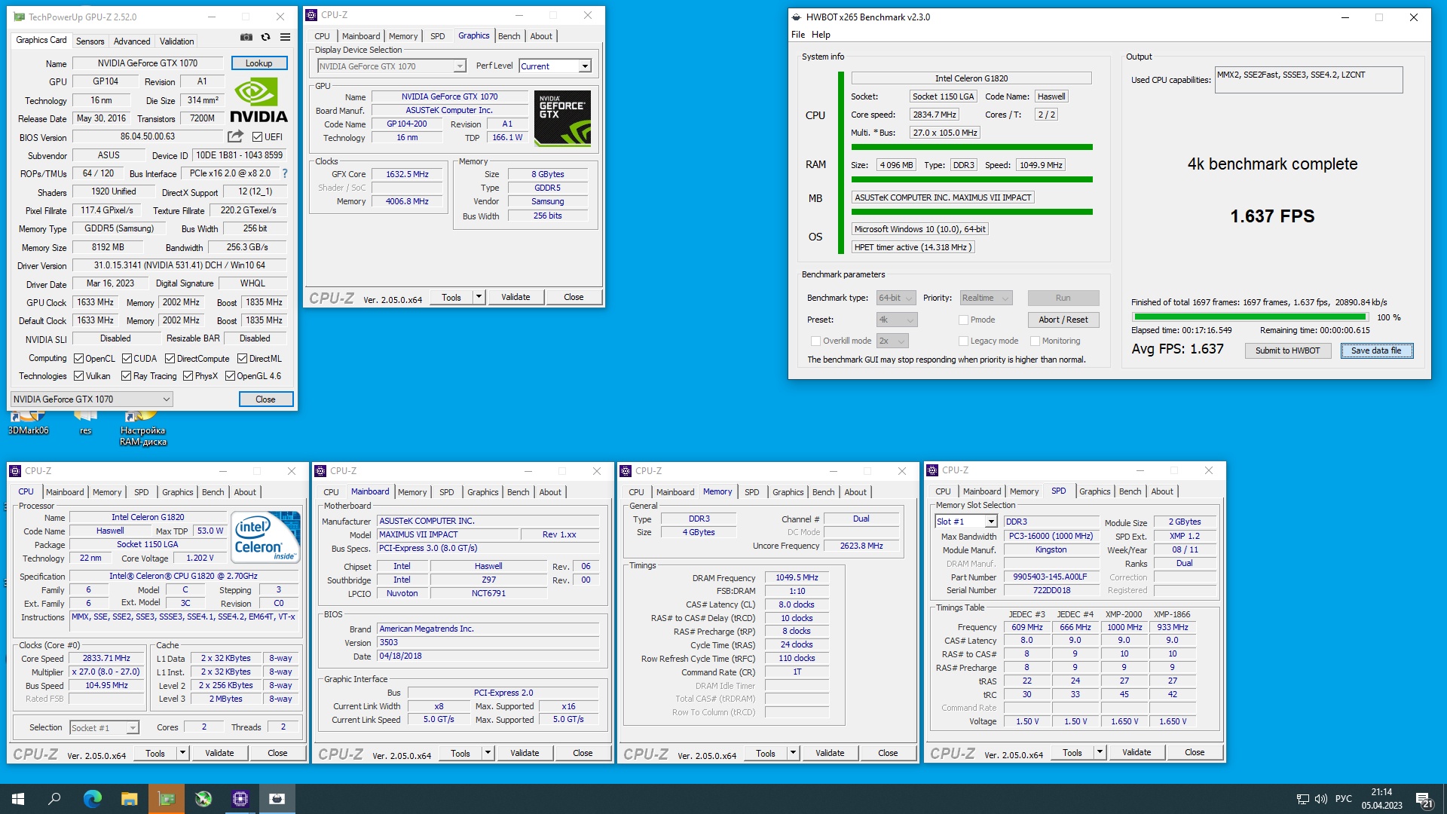Launch Microsoft Edge from taskbar

point(92,799)
